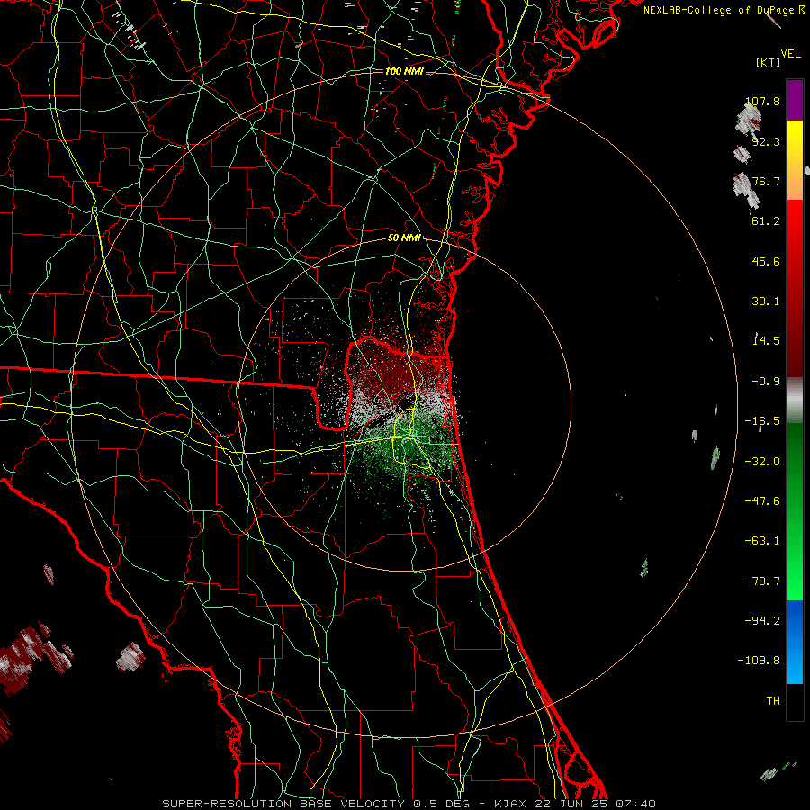Viewport: 810px width, 810px height.
Task: Click the [KT] units label
Action: [x=768, y=62]
